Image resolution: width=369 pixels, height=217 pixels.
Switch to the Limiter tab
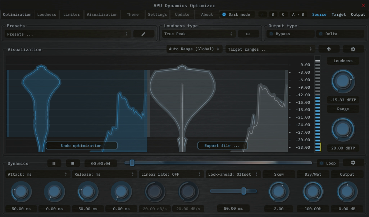coord(72,15)
